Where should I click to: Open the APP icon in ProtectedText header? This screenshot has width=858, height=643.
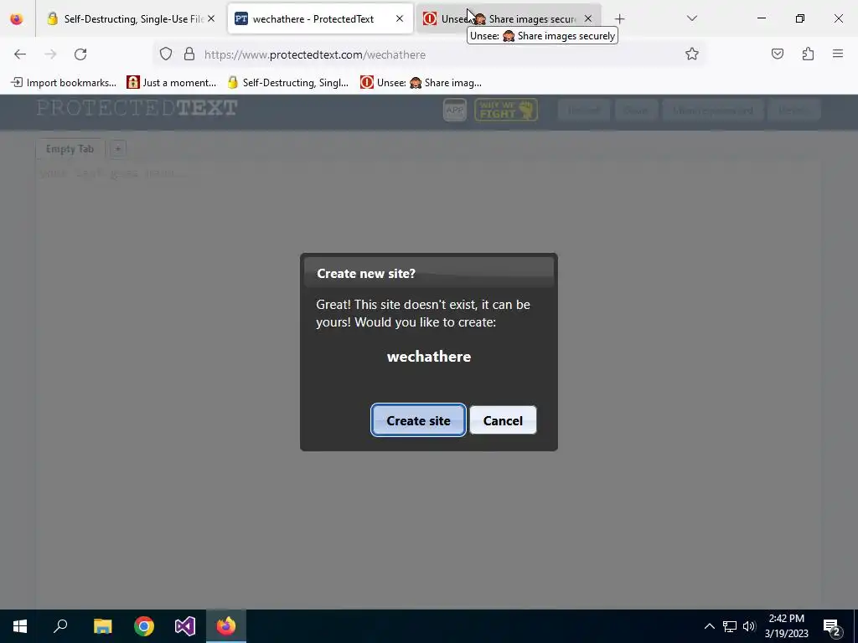[455, 110]
